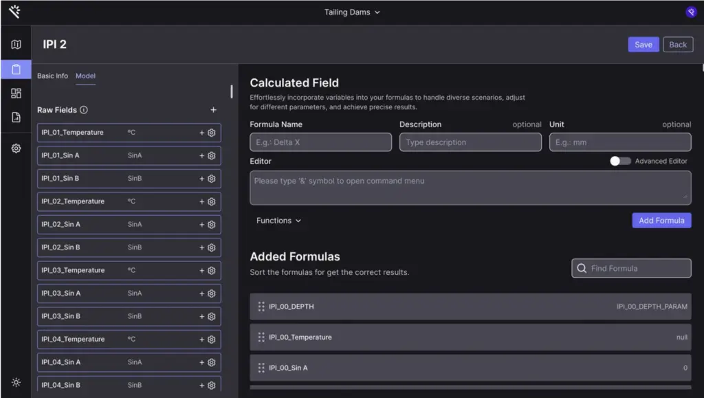704x398 pixels.
Task: Open the settings gear in left sidebar
Action: [16, 148]
